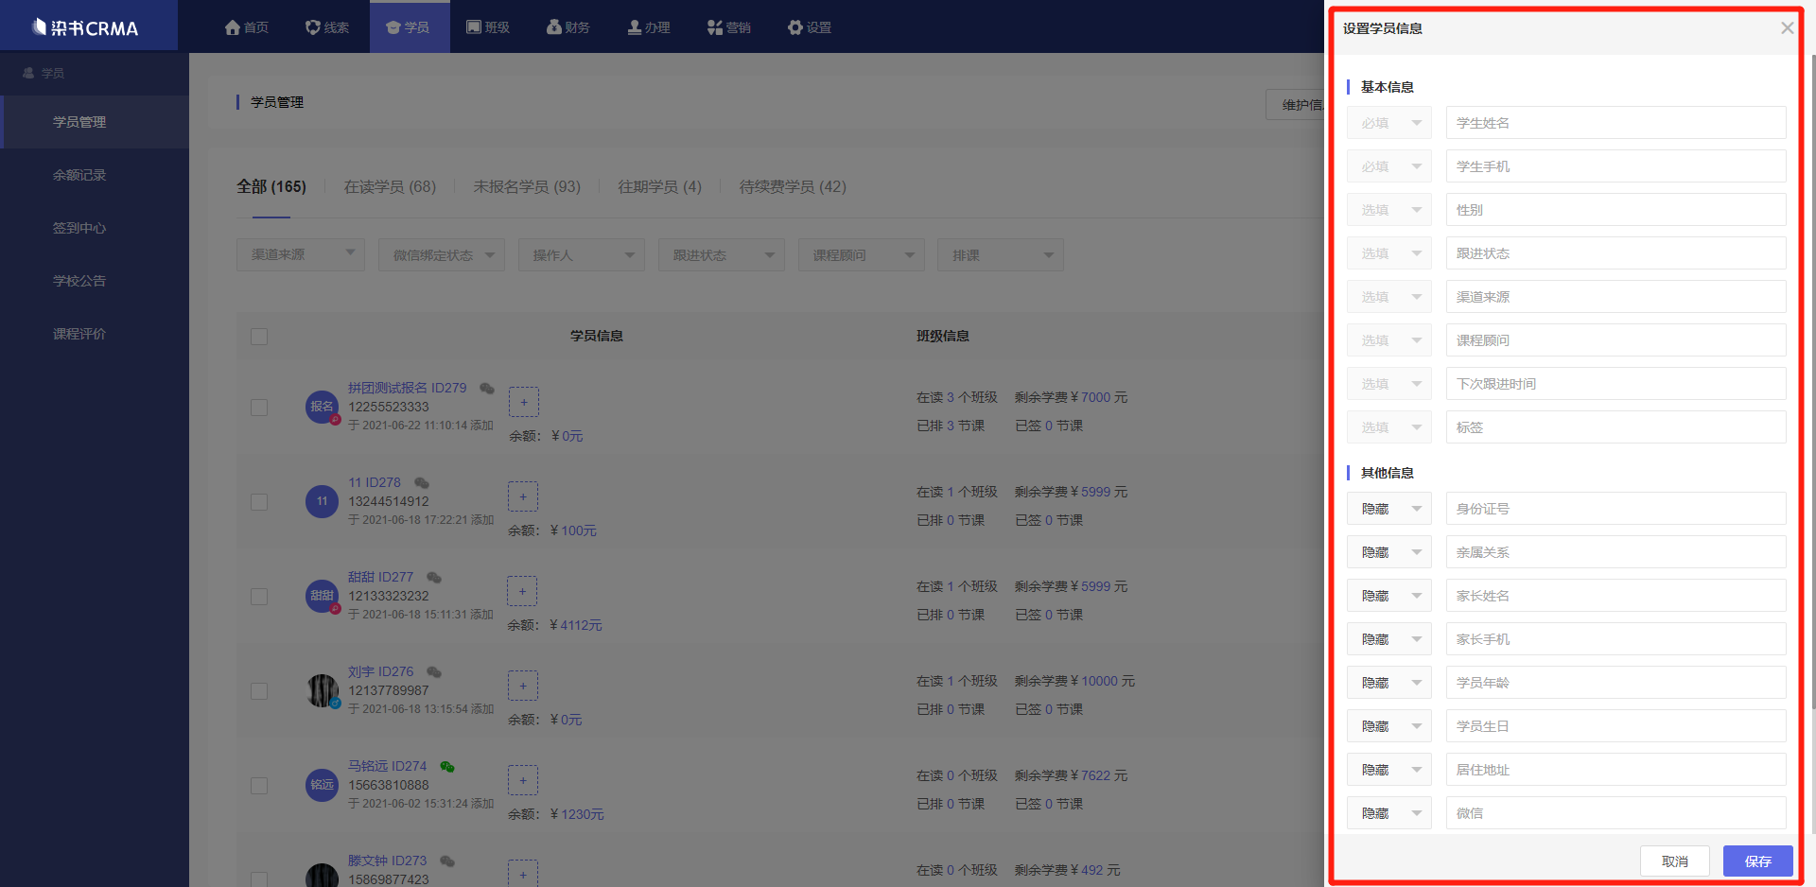Screen dimensions: 1816x887
Task: Switch to the 未报名学员 (93) tab
Action: tap(527, 186)
